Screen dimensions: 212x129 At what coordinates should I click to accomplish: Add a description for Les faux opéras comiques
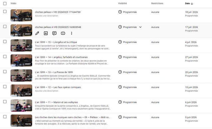point(46,91)
